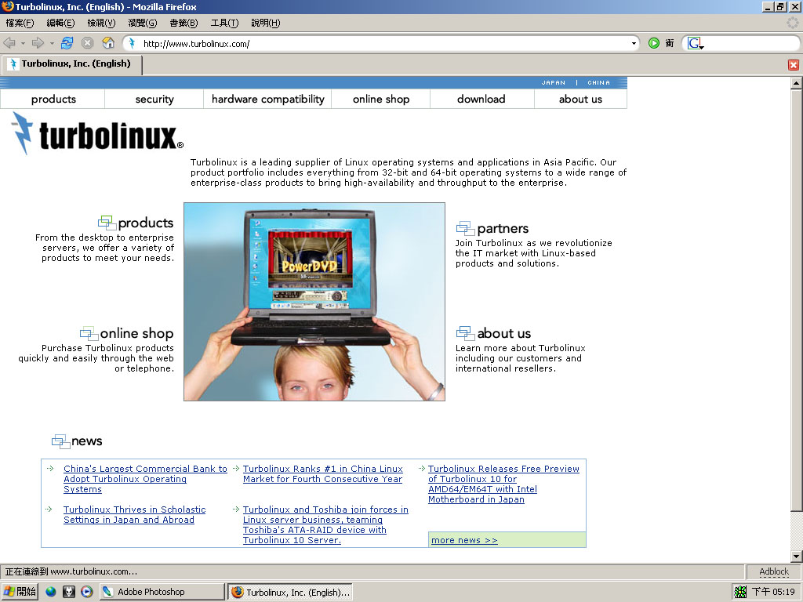Screen dimensions: 803x602
Task: Open the 編輯(E) menu
Action: pyautogui.click(x=60, y=23)
